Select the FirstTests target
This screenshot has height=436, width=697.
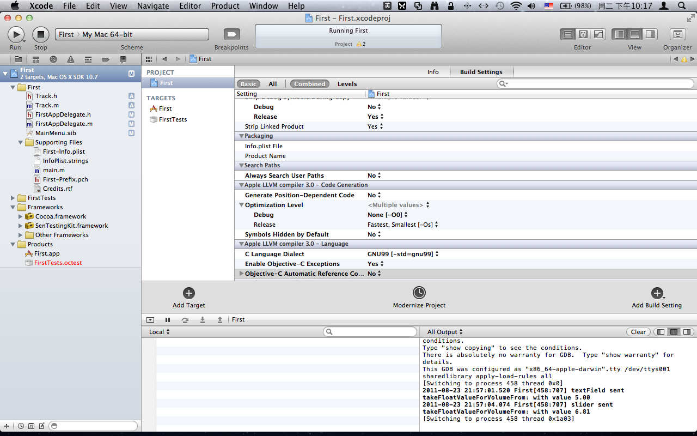point(173,119)
